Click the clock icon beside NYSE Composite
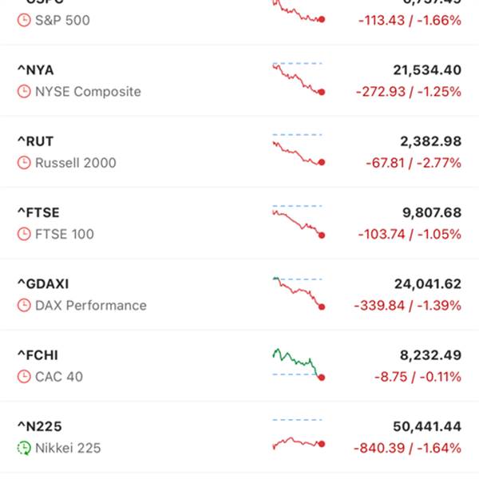This screenshot has width=479, height=479. point(23,92)
